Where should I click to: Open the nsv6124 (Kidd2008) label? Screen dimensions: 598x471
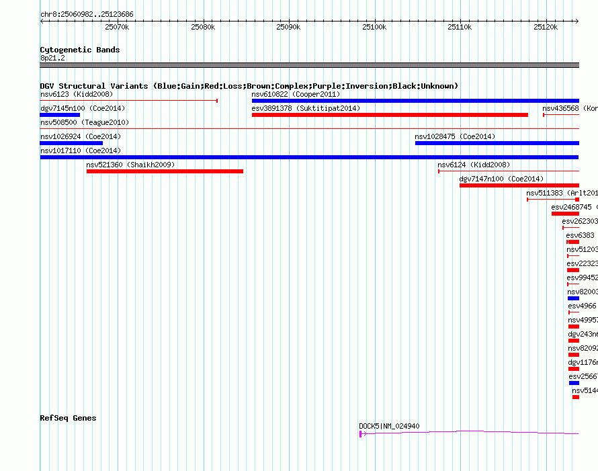click(474, 165)
